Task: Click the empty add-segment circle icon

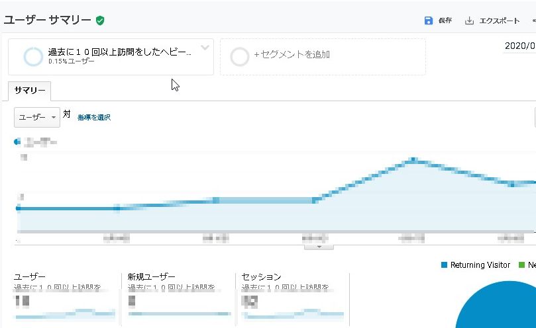Action: tap(239, 57)
